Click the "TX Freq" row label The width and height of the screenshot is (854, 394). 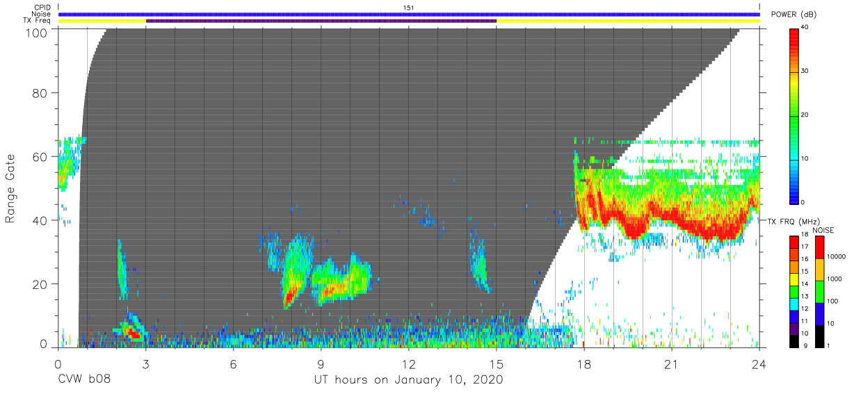[38, 20]
